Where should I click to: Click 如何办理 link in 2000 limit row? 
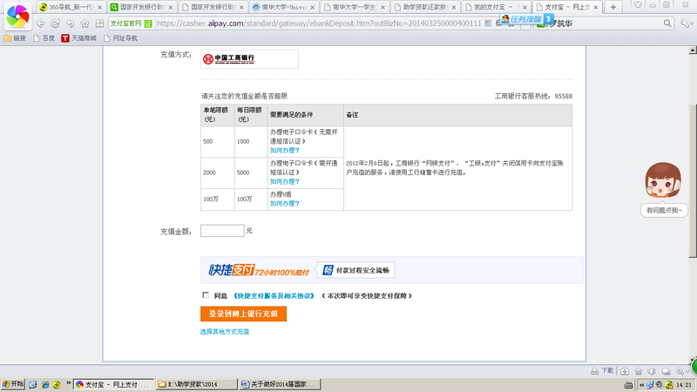pos(285,181)
